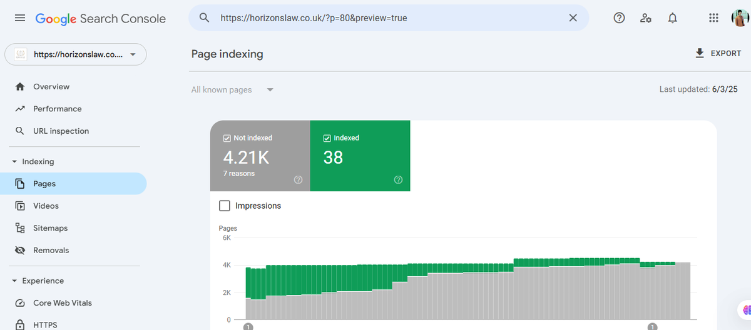
Task: Click the HTTPS padlock icon
Action: pyautogui.click(x=20, y=324)
